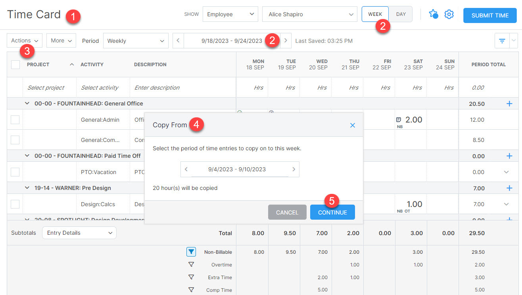Add a row to FOUNTAINHEAD General Office
Screen dimensions: 522x295
point(509,103)
